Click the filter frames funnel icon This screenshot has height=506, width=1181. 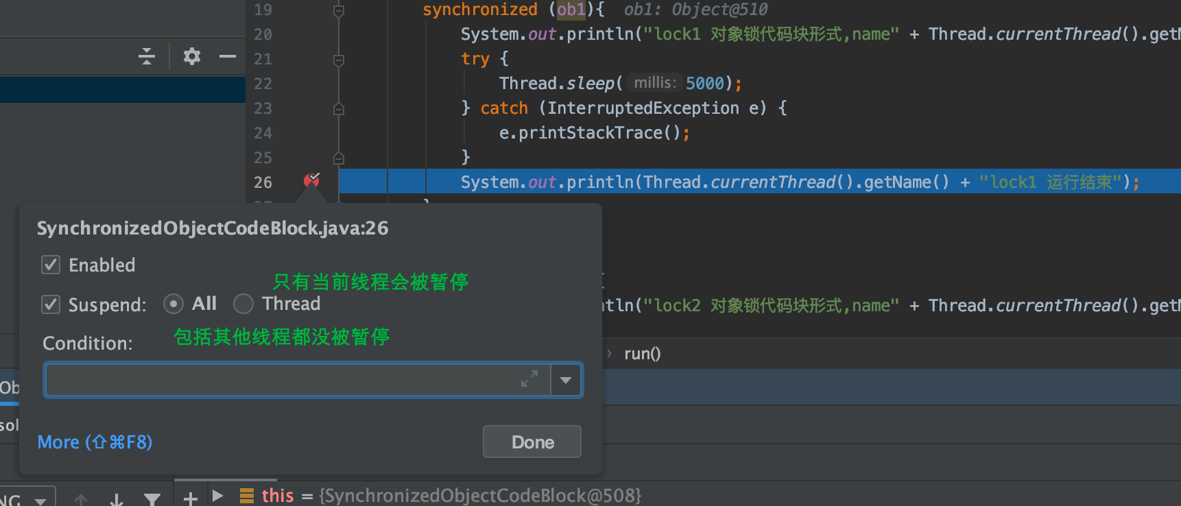pyautogui.click(x=152, y=499)
